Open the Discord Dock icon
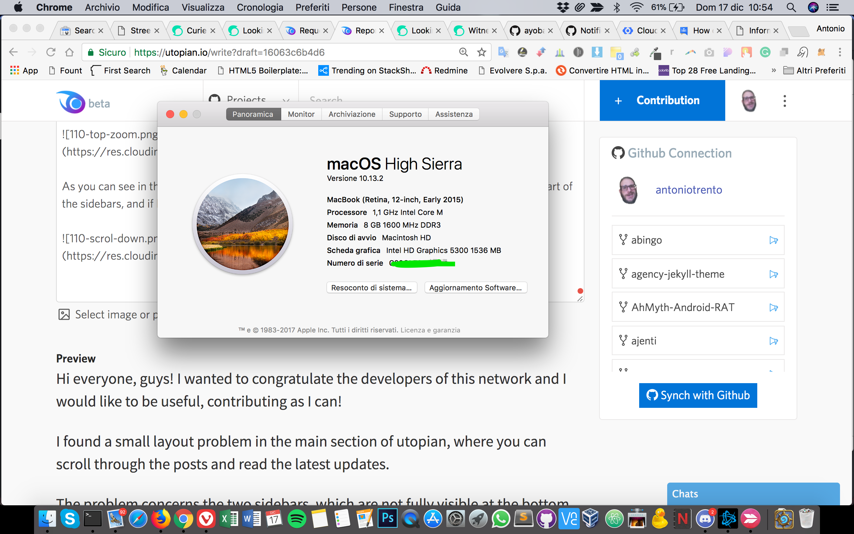The height and width of the screenshot is (534, 854). pos(705,519)
